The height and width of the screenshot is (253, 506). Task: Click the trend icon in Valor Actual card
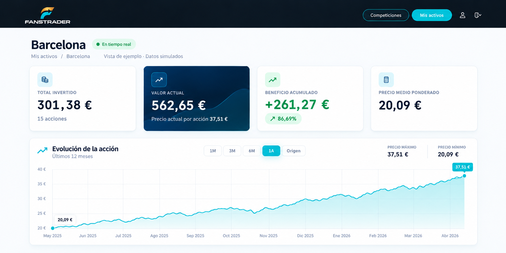pyautogui.click(x=159, y=80)
